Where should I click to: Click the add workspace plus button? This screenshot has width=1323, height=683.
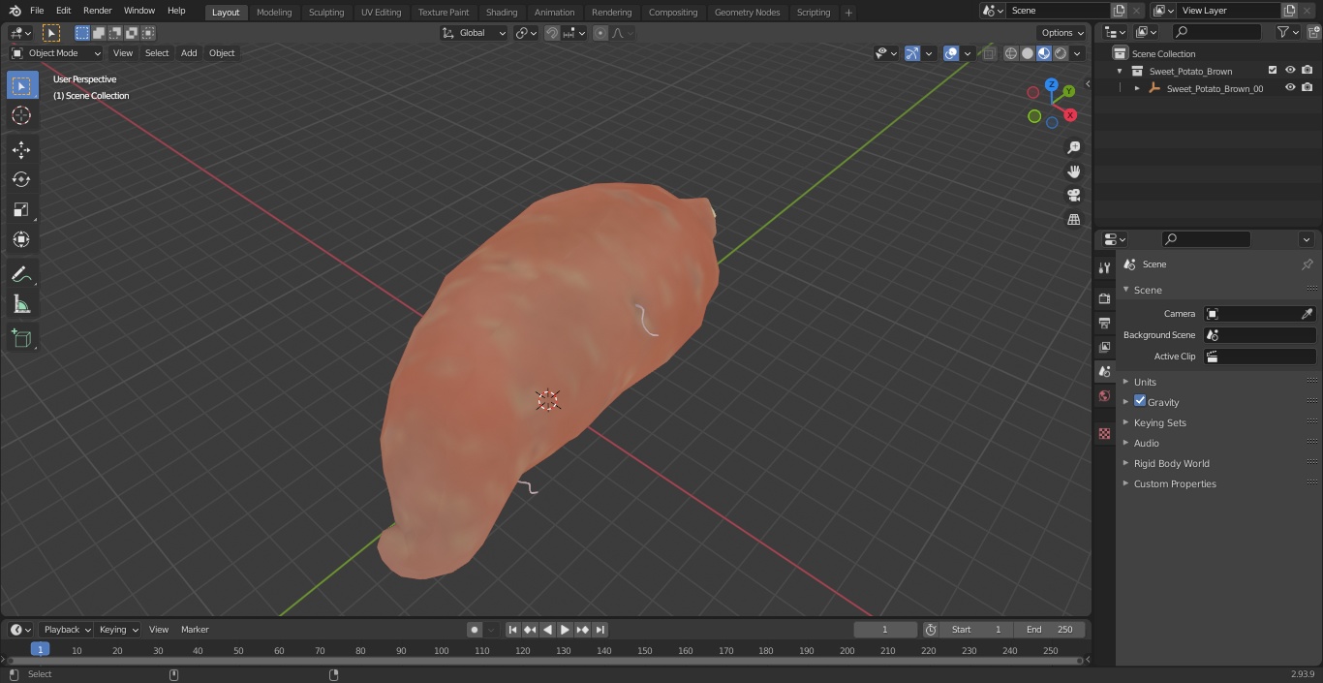[x=848, y=13]
